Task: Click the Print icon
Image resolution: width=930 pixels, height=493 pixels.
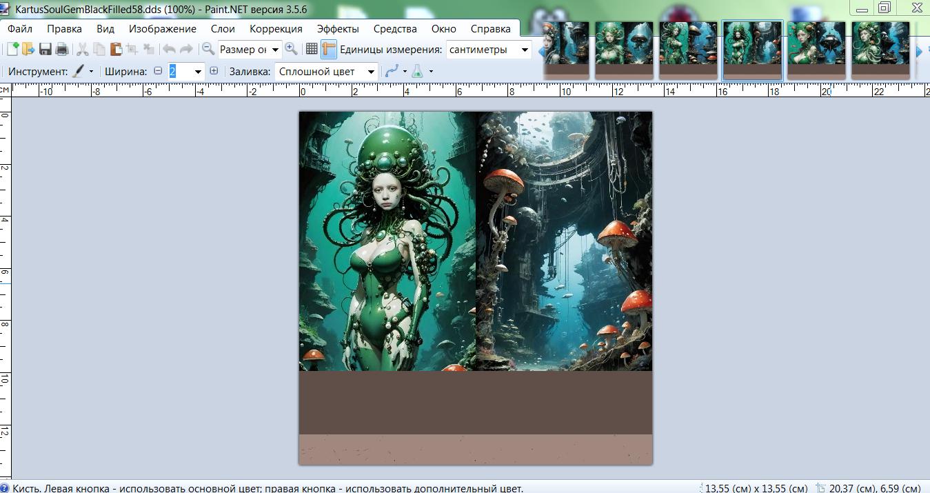Action: (62, 49)
